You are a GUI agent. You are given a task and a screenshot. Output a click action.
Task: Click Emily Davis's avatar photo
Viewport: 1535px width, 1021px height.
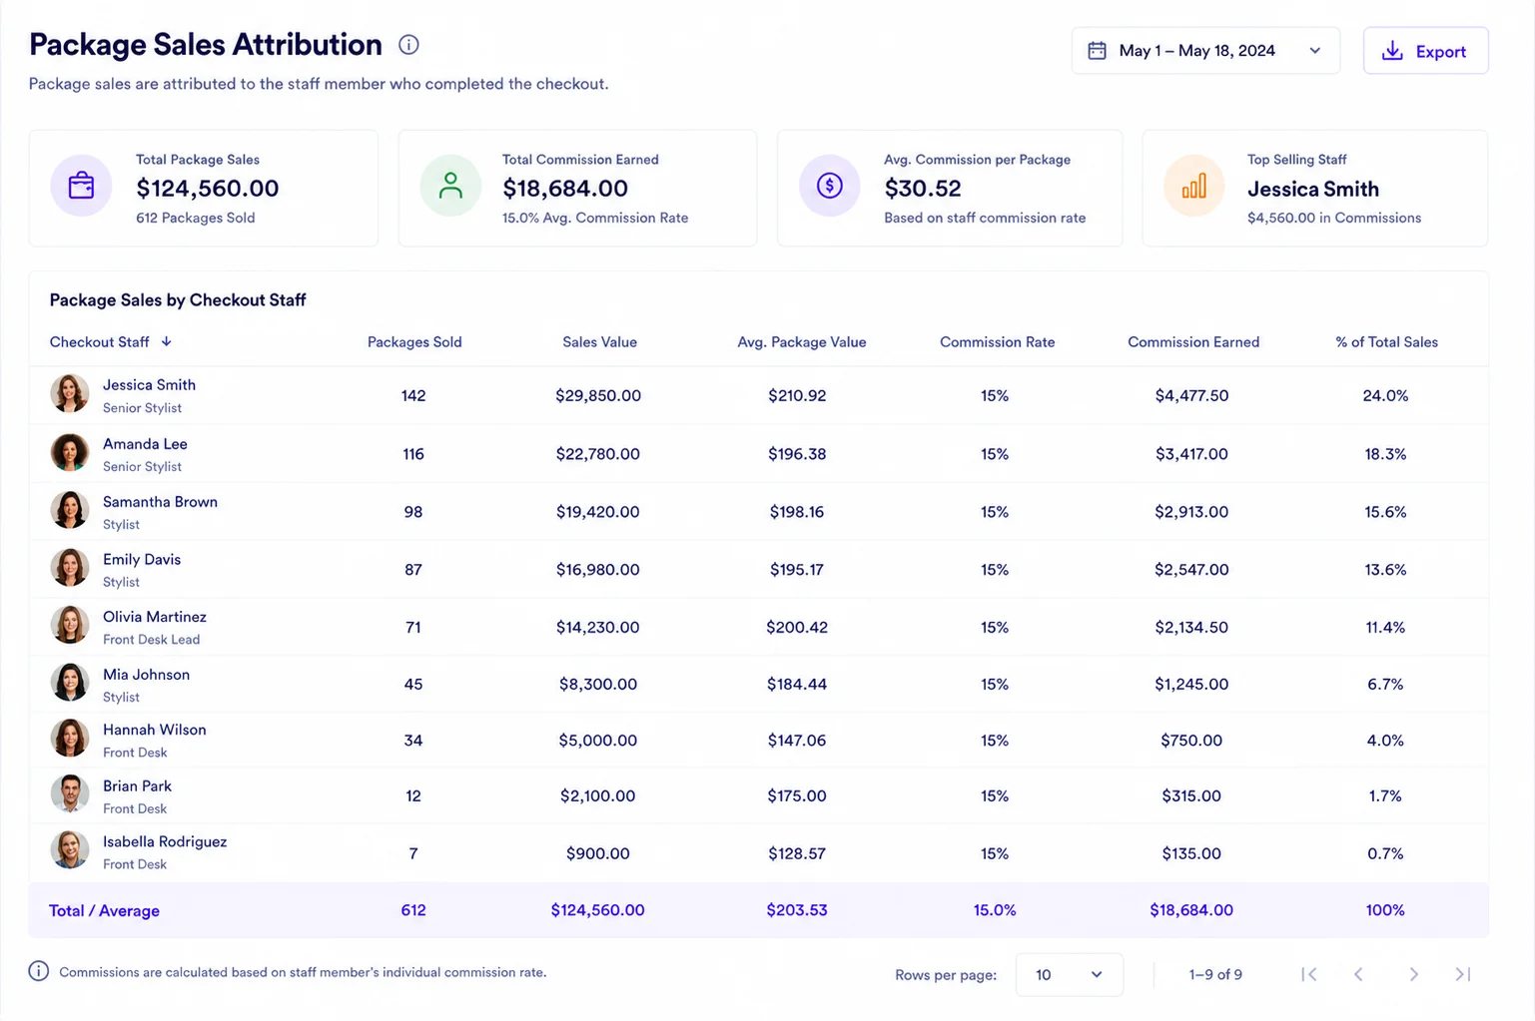pyautogui.click(x=70, y=568)
